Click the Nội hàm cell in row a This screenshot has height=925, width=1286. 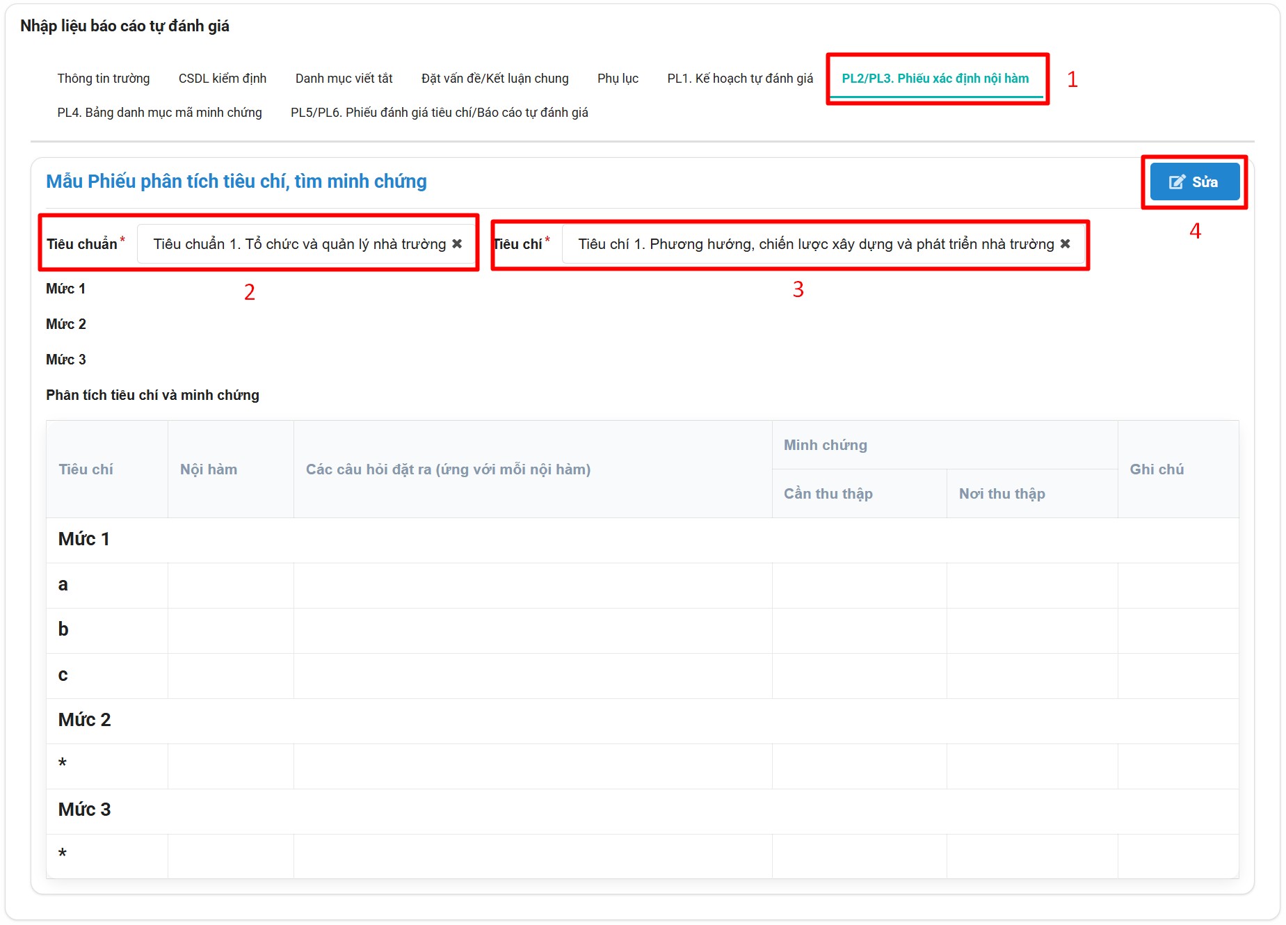(230, 586)
